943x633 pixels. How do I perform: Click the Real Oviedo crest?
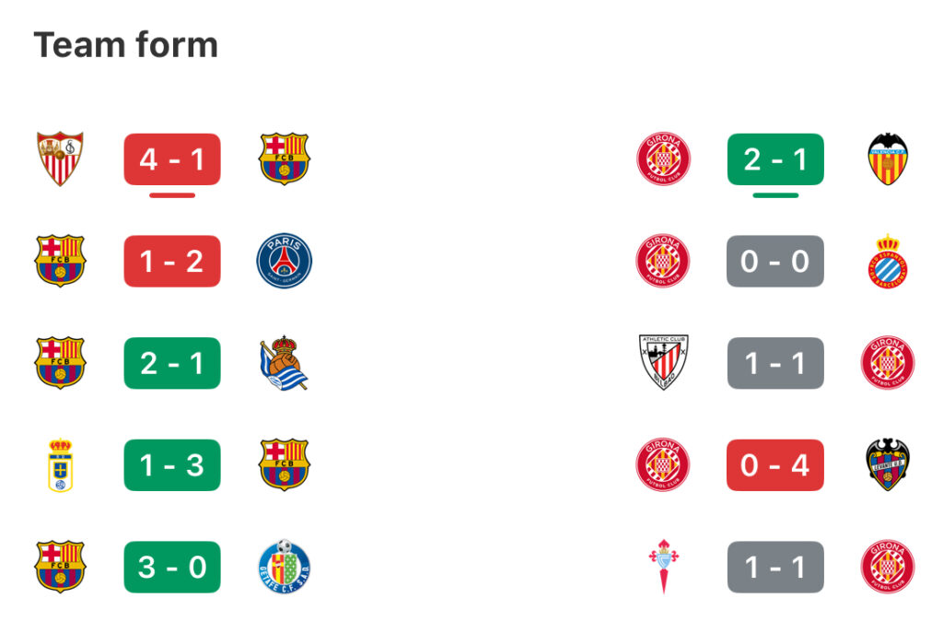point(60,465)
